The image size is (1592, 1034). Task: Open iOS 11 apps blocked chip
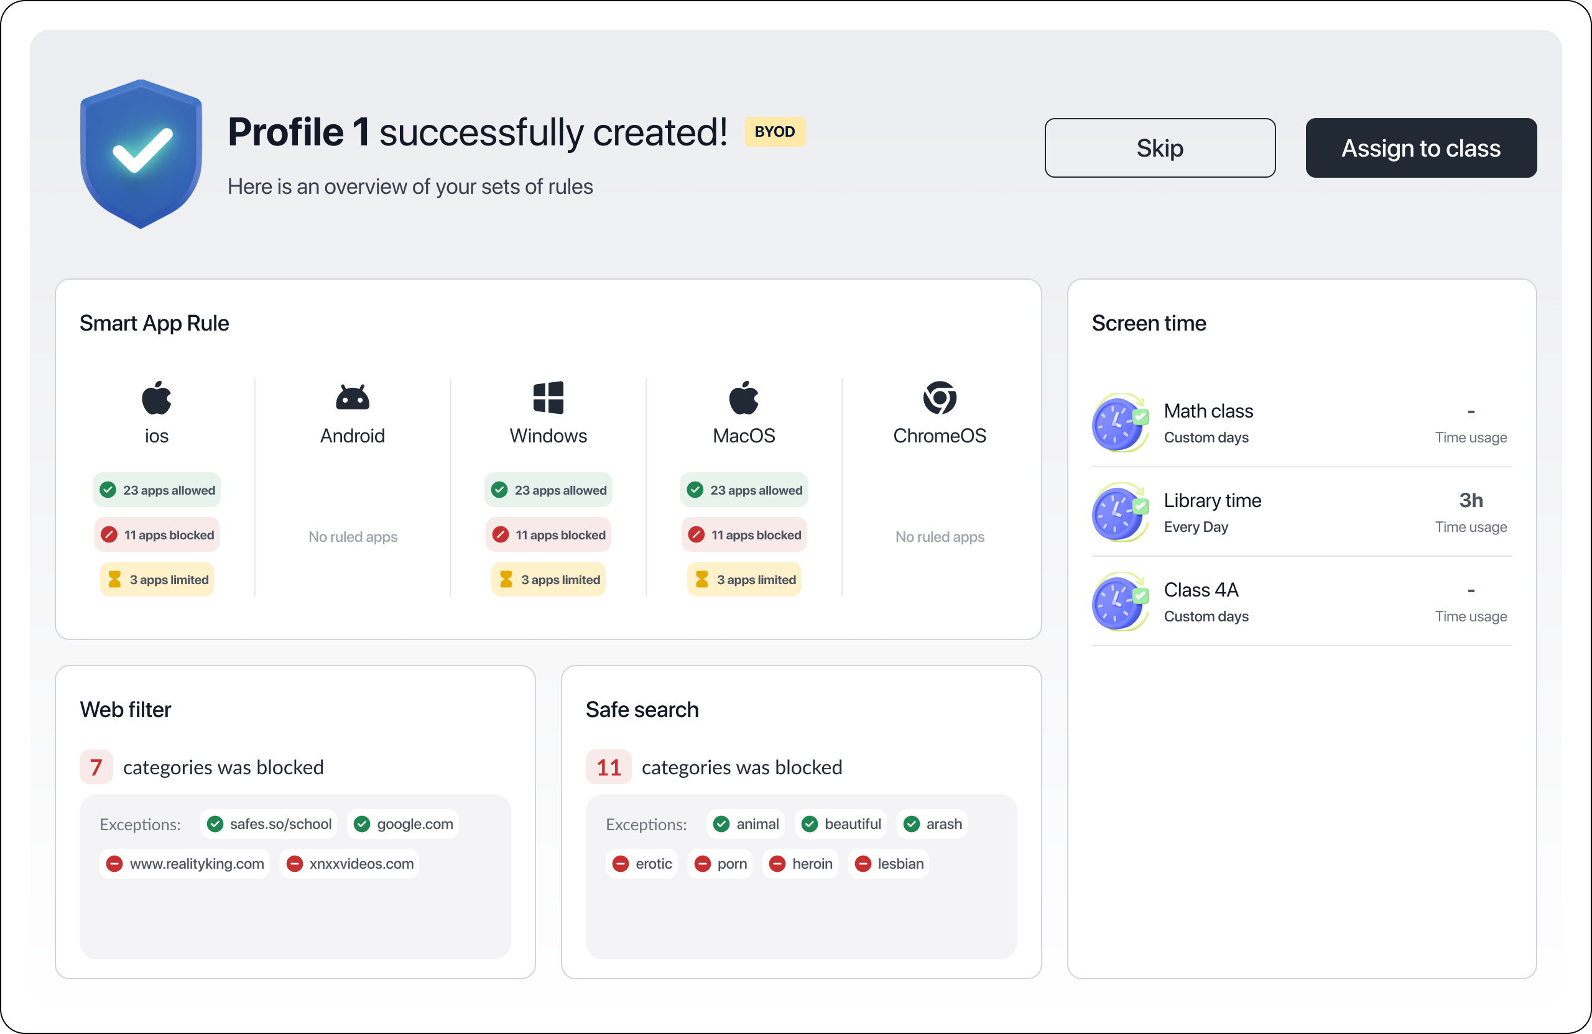(157, 535)
